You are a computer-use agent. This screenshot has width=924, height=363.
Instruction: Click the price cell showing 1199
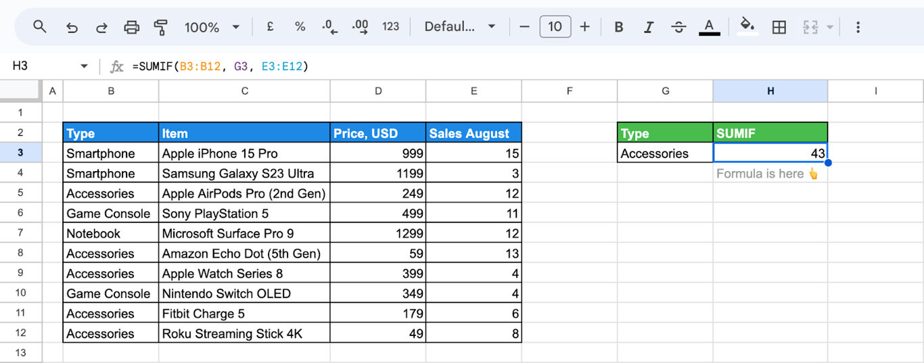tap(378, 173)
